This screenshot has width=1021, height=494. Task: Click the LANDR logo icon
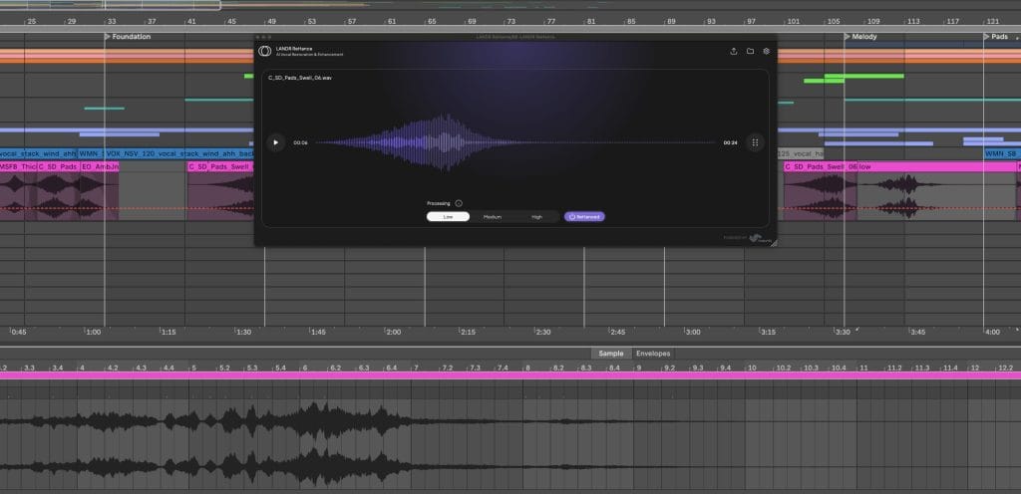coord(264,51)
